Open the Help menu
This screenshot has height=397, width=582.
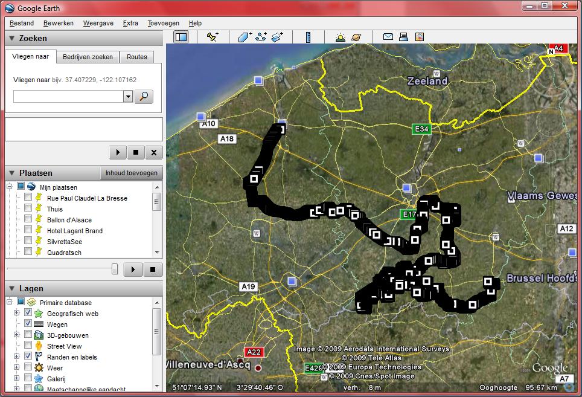195,23
